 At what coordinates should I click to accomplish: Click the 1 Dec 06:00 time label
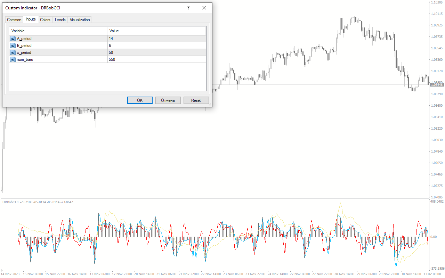point(432,274)
